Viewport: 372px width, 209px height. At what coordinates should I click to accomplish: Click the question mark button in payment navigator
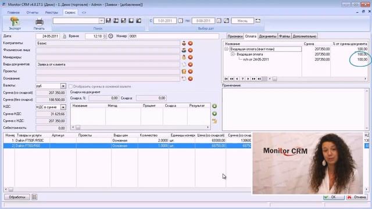pos(242,79)
